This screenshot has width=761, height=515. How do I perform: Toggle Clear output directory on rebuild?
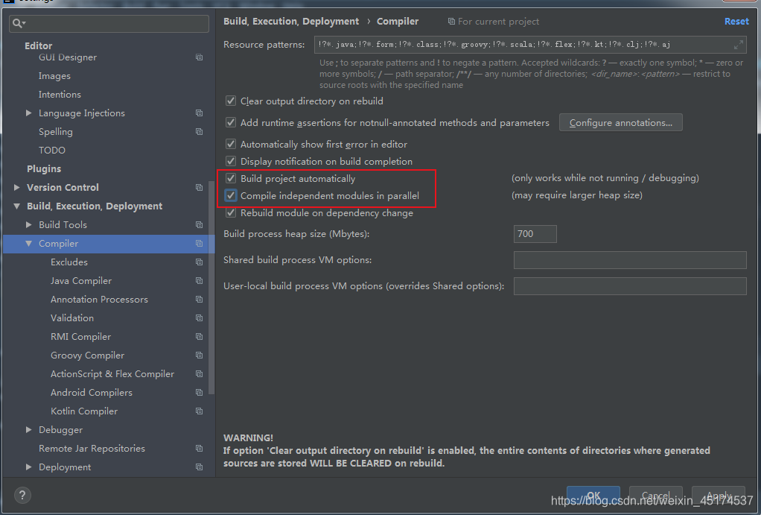tap(231, 101)
